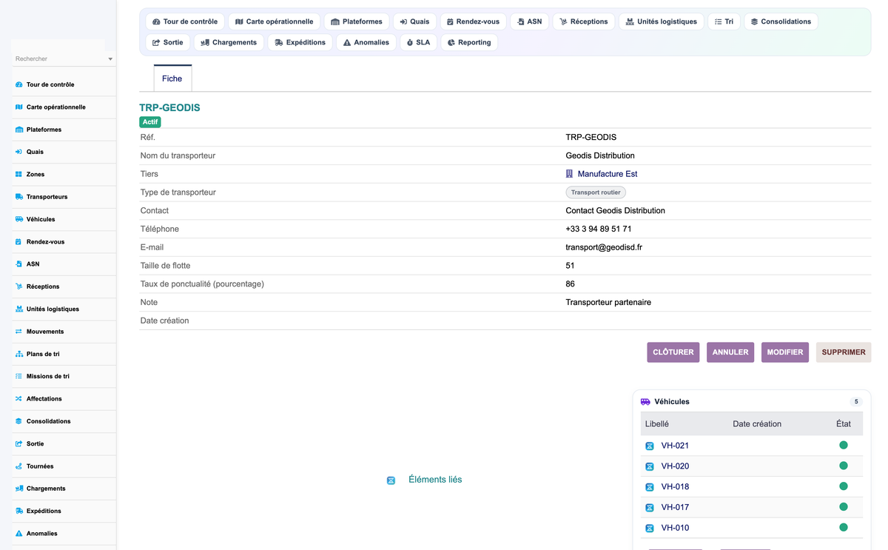Viewport: 888px width, 550px height.
Task: Click the ANNULER button
Action: 730,352
